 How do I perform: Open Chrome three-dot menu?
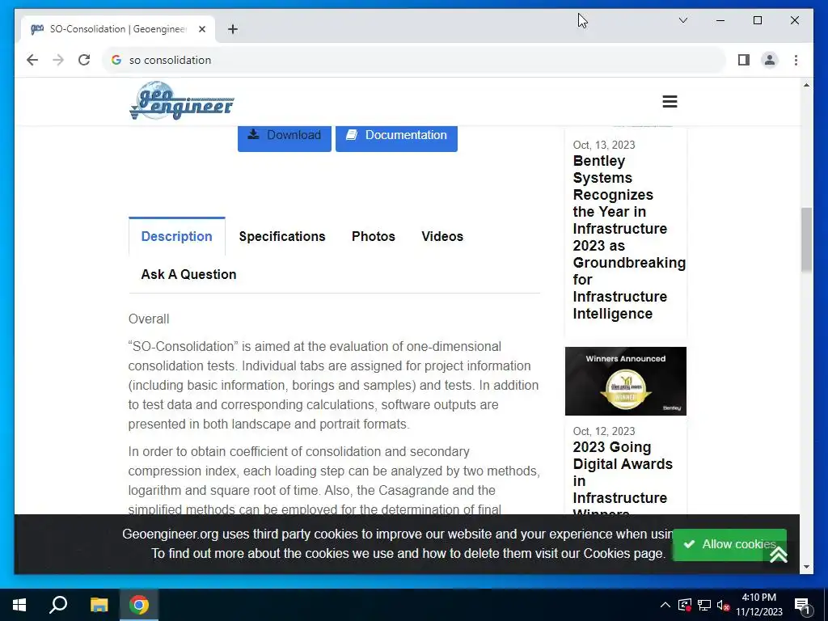[796, 60]
